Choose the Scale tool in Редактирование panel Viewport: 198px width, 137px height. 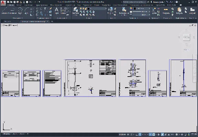point(41,15)
